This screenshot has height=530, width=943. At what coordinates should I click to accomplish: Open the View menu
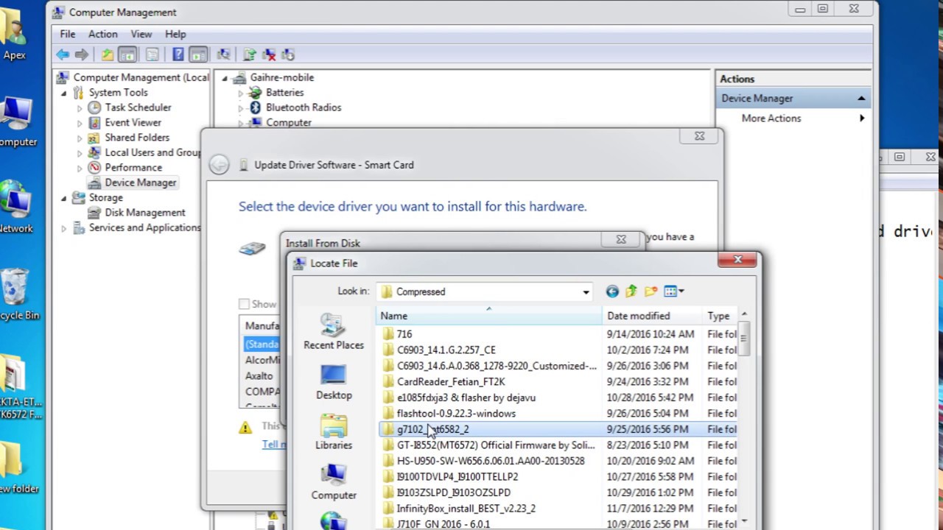pos(141,34)
